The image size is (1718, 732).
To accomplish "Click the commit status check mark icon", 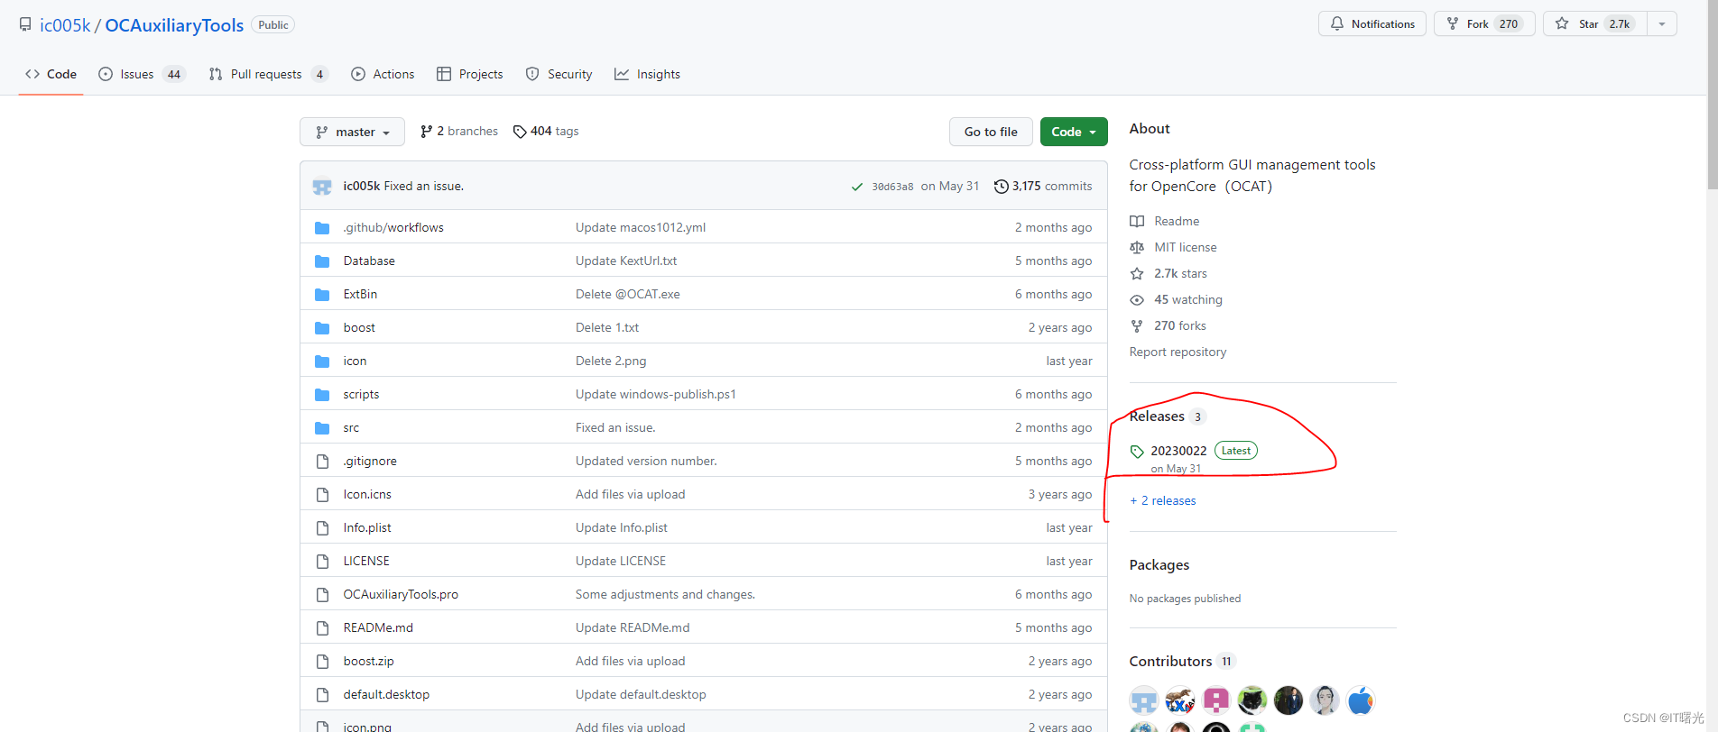I will click(x=856, y=187).
